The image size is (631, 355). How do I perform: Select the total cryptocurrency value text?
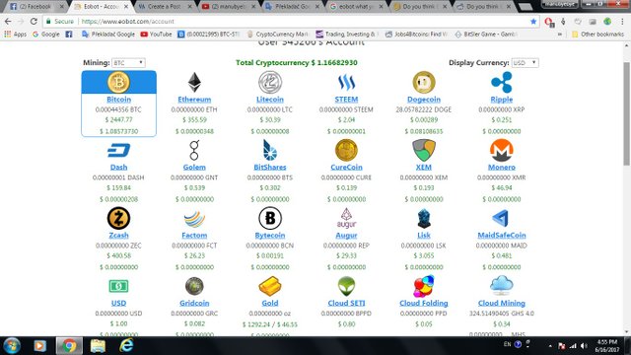point(296,63)
